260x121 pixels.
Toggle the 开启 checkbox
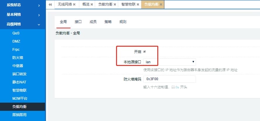(x=144, y=52)
